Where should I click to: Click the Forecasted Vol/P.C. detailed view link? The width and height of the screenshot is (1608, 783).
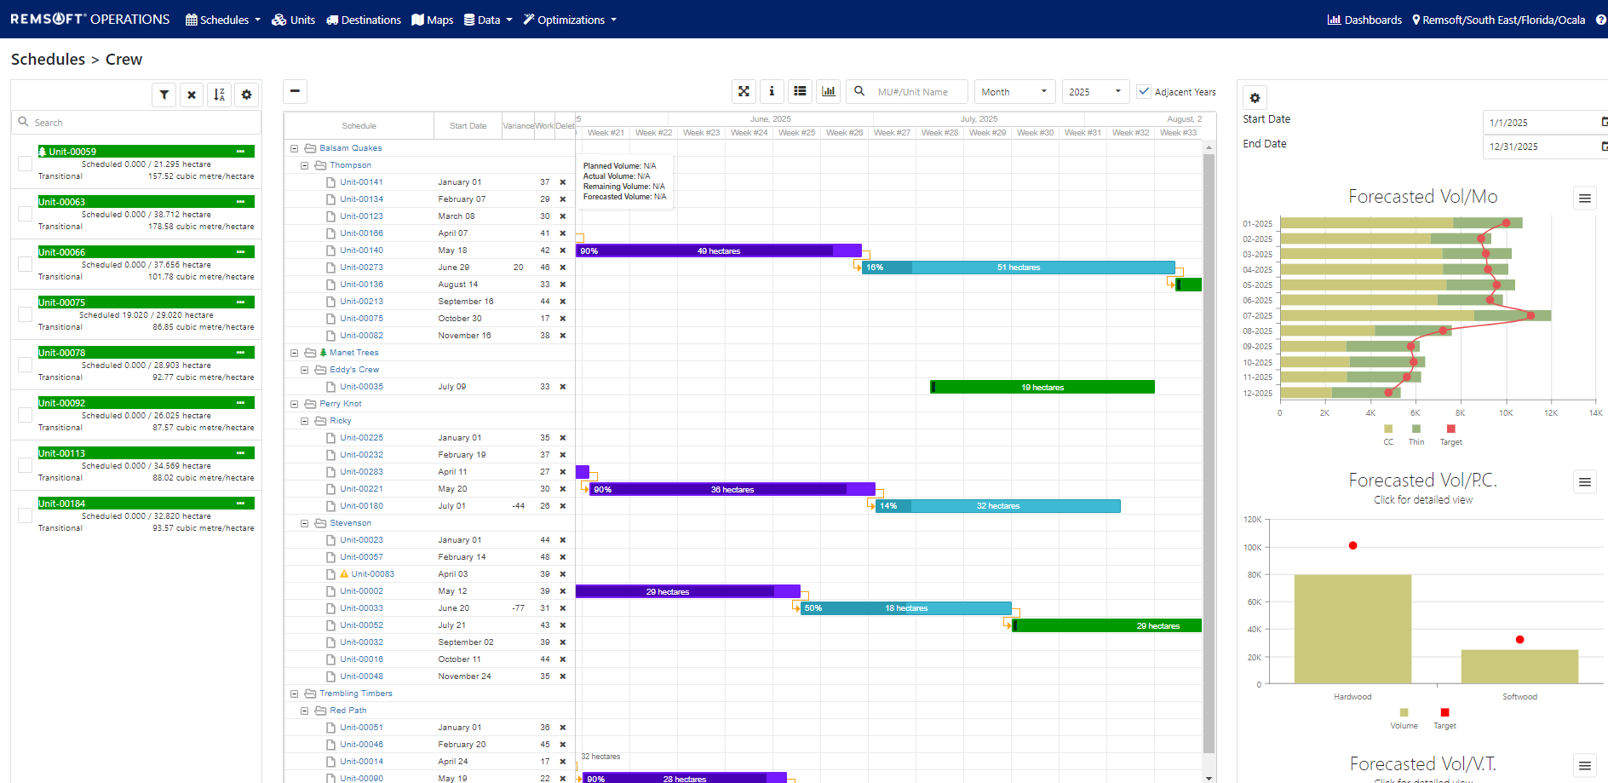coord(1422,499)
